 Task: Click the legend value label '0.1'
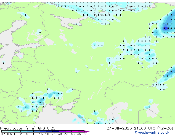pos(3,134)
